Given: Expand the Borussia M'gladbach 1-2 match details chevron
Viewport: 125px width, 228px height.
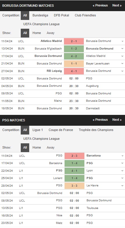Looking at the screenshot, I should click(122, 49).
